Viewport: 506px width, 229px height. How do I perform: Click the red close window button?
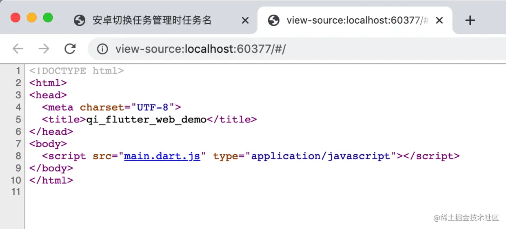[x=16, y=18]
